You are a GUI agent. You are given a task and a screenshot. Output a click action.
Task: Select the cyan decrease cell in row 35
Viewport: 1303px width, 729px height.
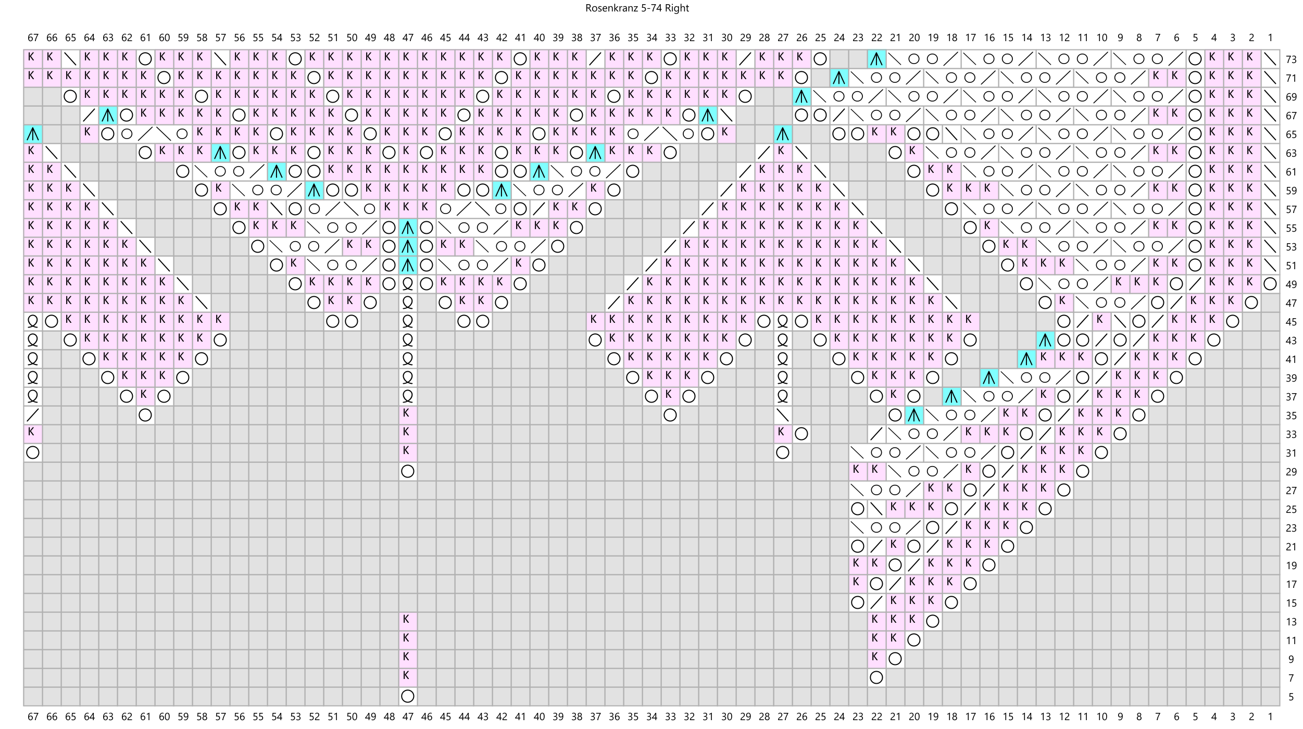[x=914, y=415]
